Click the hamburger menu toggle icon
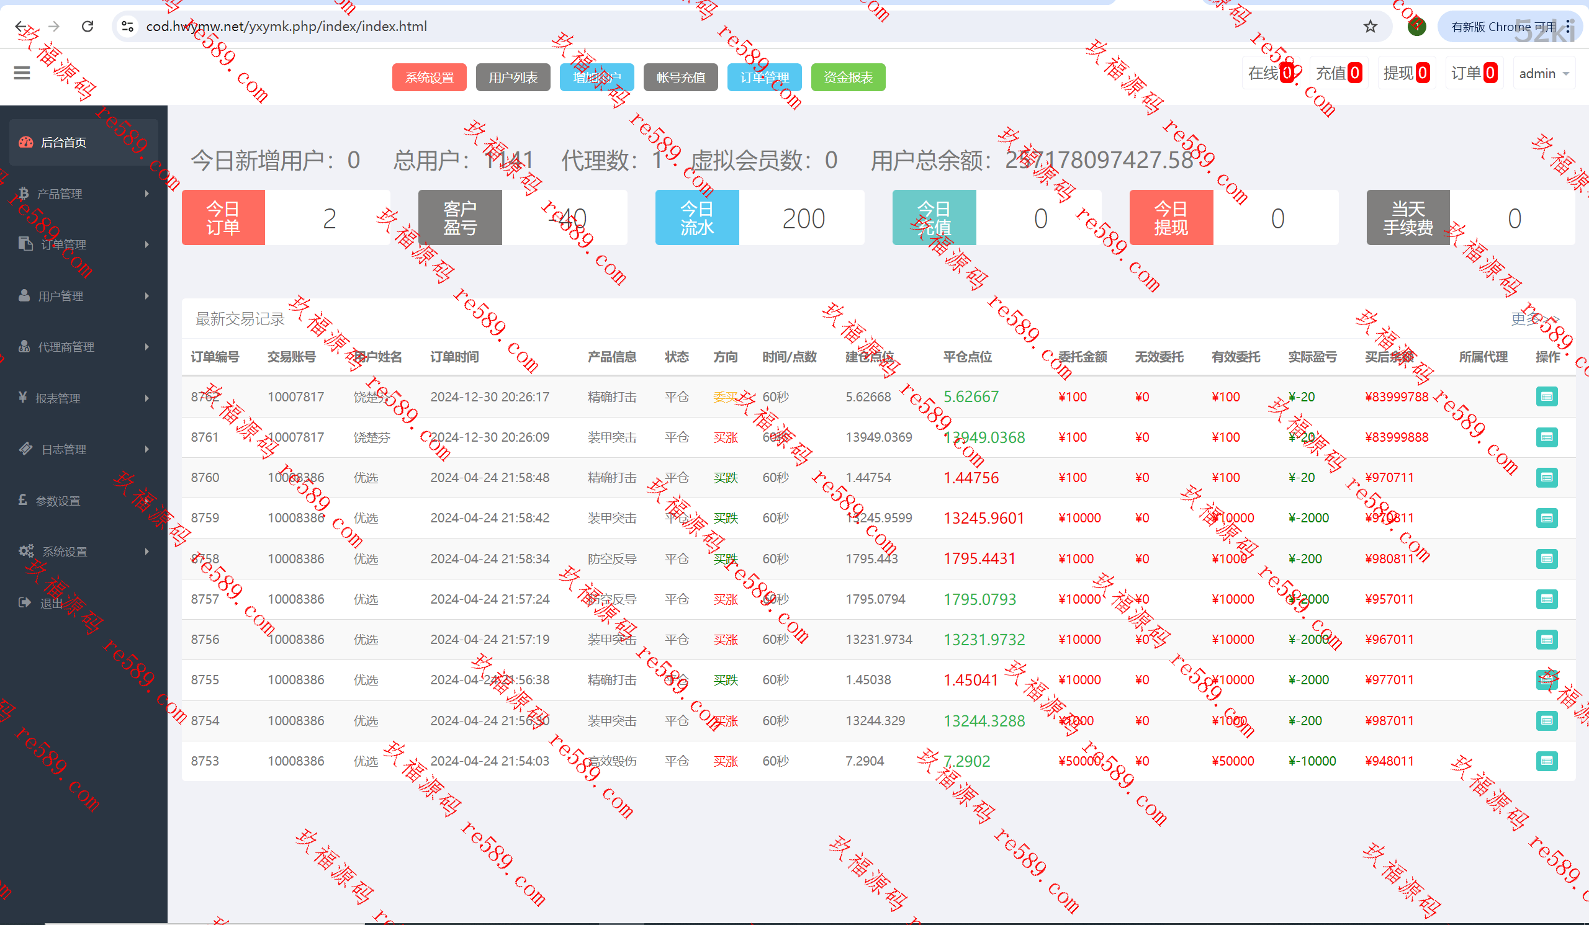Viewport: 1589px width, 925px height. (x=22, y=73)
